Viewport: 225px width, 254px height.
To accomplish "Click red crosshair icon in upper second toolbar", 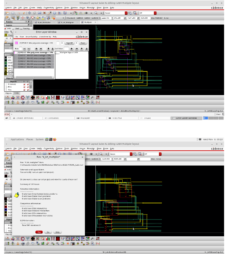I will point(23,18).
